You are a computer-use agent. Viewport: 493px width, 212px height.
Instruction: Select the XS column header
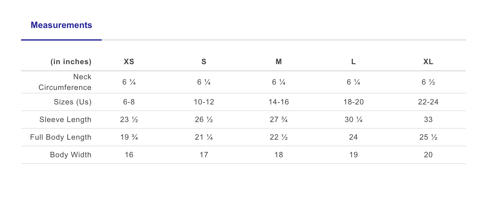[129, 62]
